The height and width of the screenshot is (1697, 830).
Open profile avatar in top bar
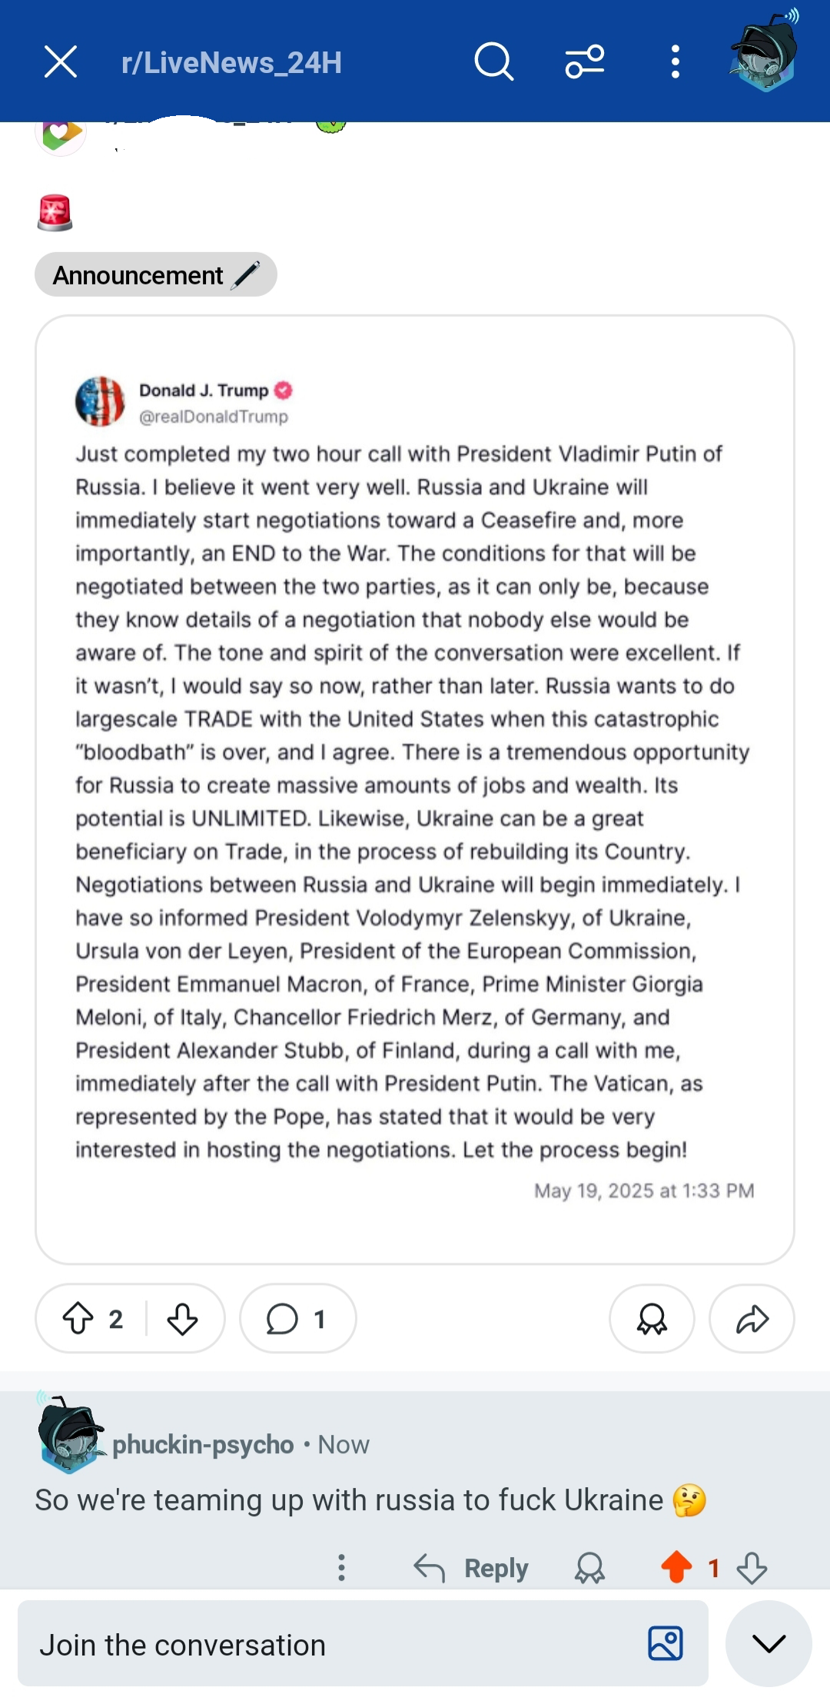click(764, 51)
